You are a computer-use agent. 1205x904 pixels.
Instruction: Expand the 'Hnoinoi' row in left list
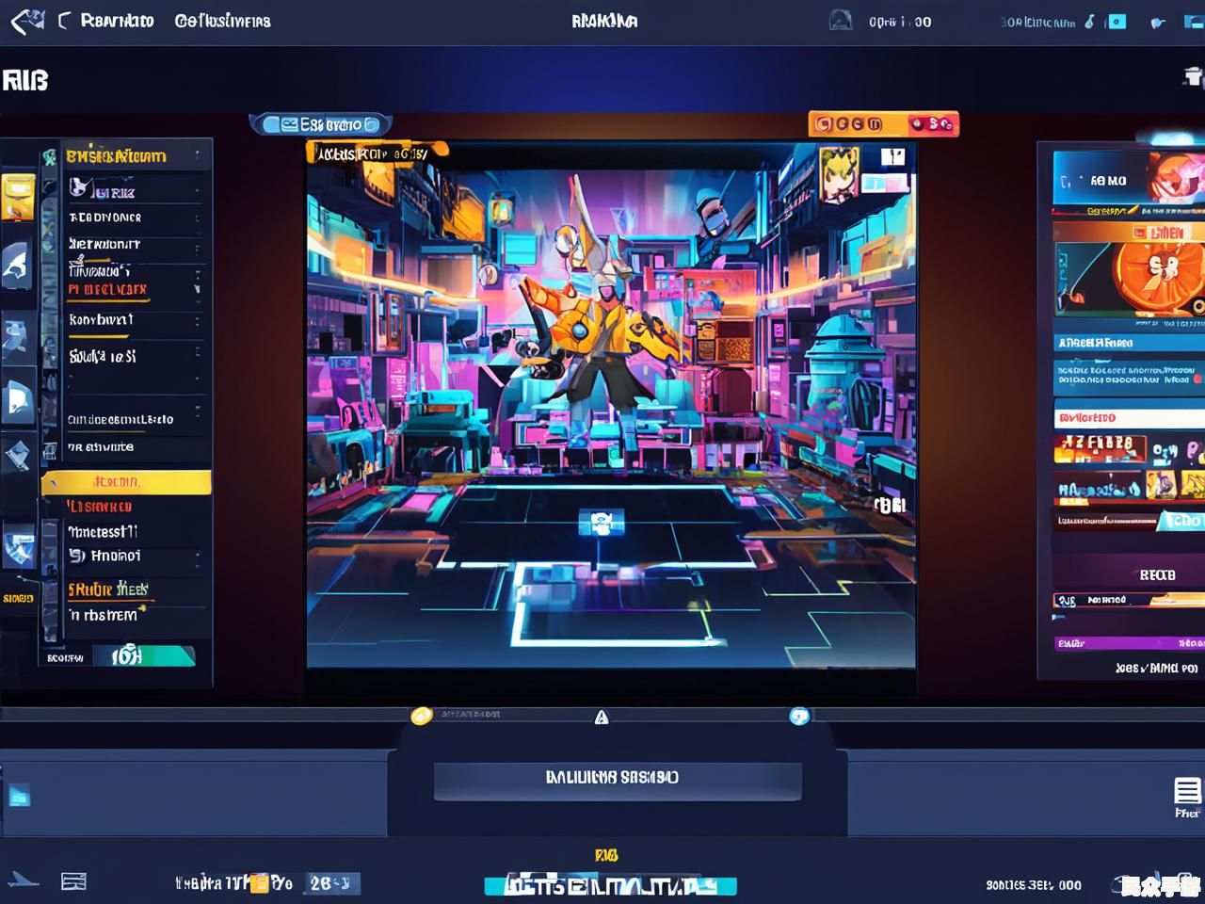point(132,557)
